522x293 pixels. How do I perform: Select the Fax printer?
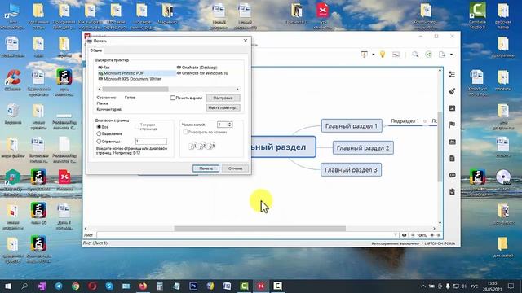(104, 68)
